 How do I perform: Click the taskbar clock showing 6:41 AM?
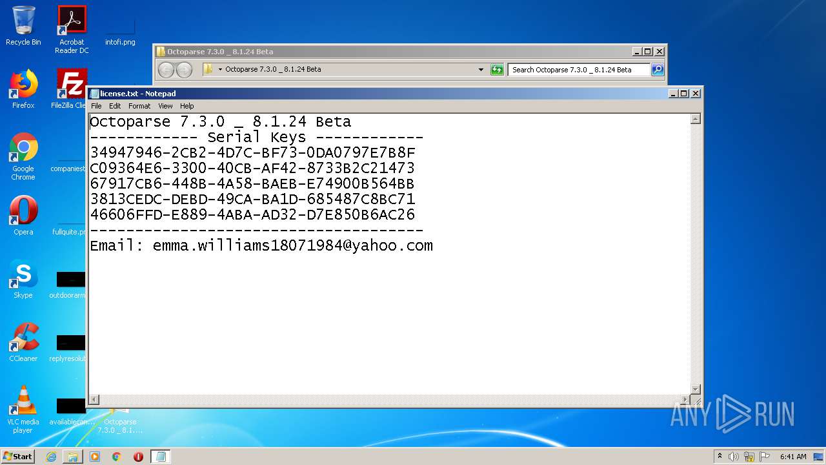tap(793, 457)
